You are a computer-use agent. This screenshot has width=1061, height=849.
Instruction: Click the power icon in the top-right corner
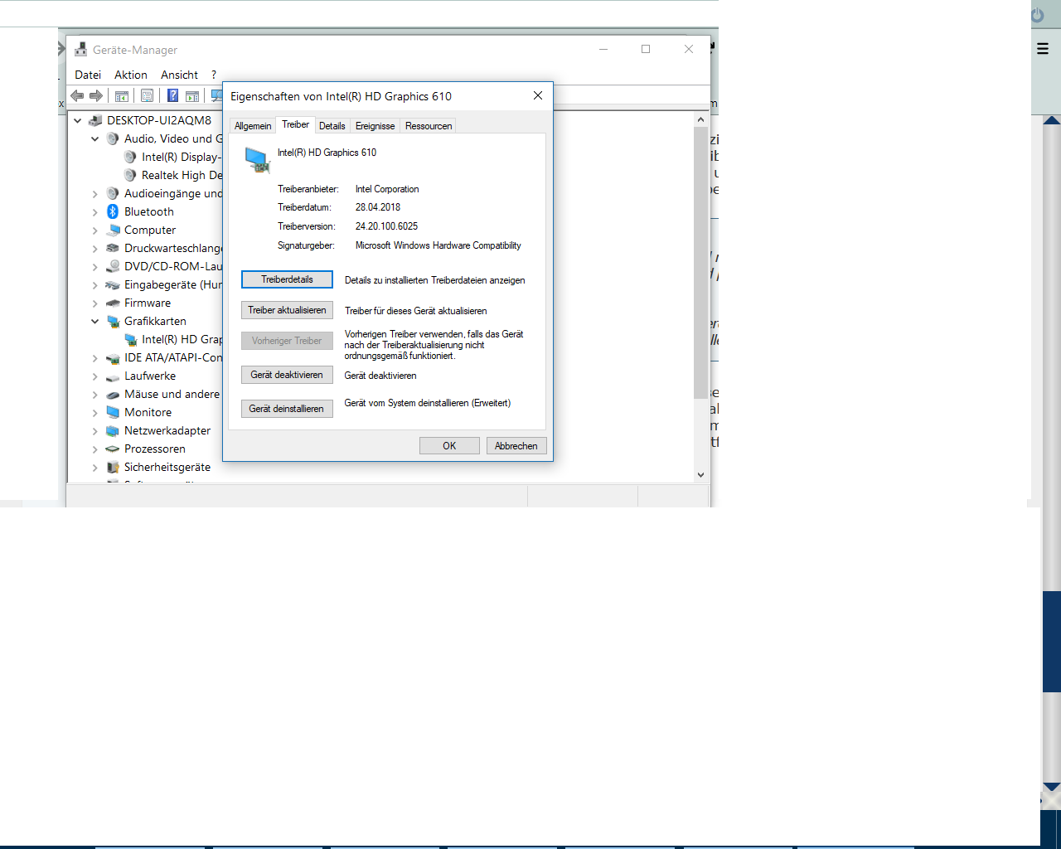click(1038, 15)
